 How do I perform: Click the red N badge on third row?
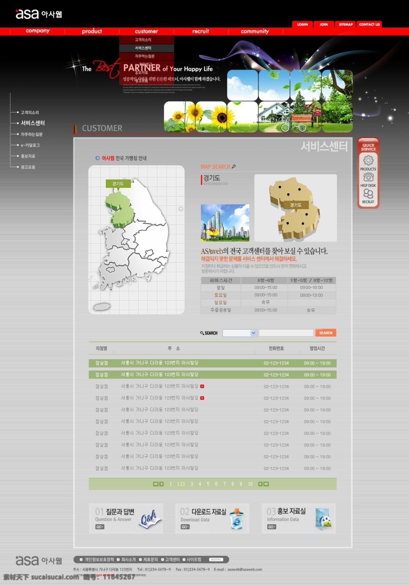point(202,386)
